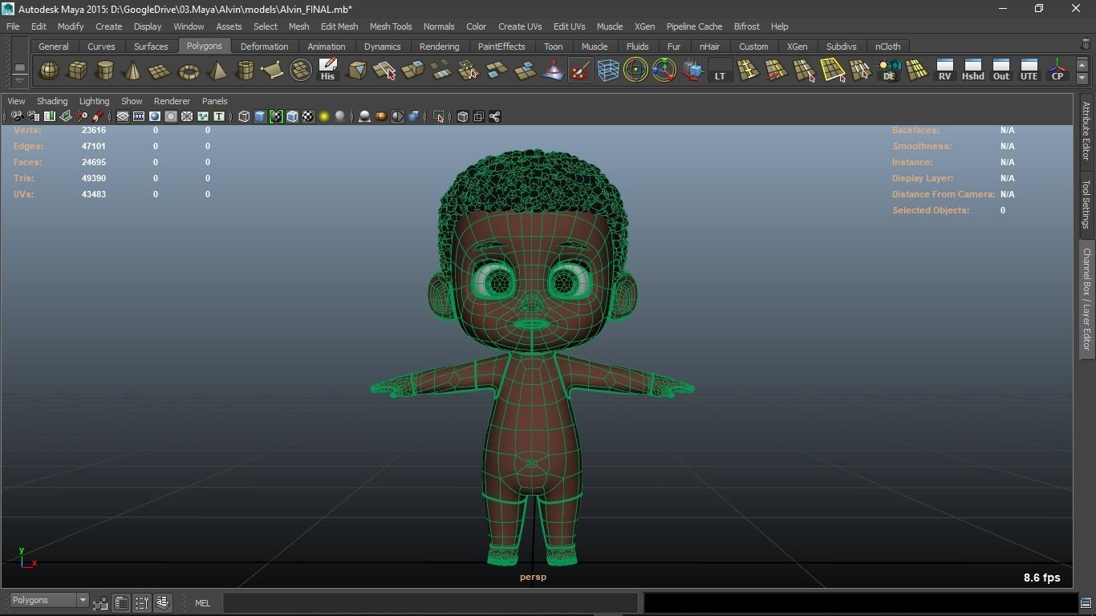This screenshot has height=616, width=1096.
Task: Click the MEL command input field
Action: coord(430,603)
